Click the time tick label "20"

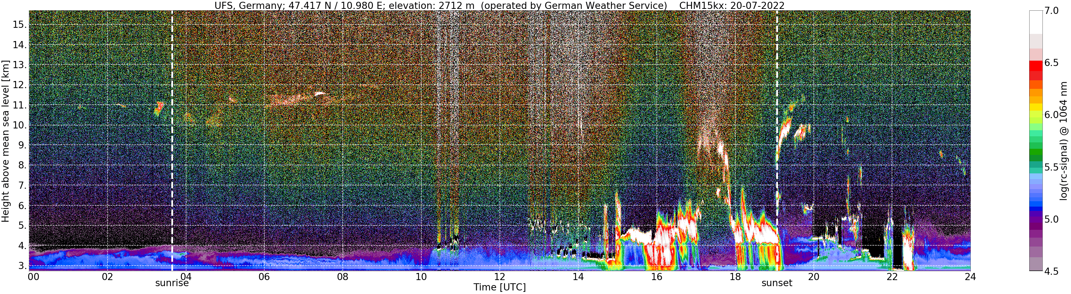[813, 277]
